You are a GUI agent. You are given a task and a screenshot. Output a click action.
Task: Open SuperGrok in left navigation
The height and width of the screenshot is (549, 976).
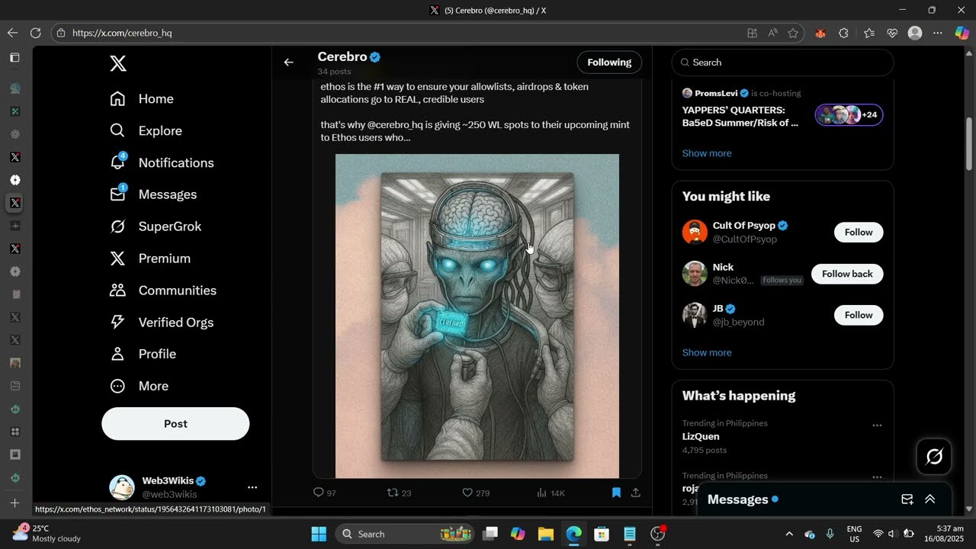tap(156, 226)
